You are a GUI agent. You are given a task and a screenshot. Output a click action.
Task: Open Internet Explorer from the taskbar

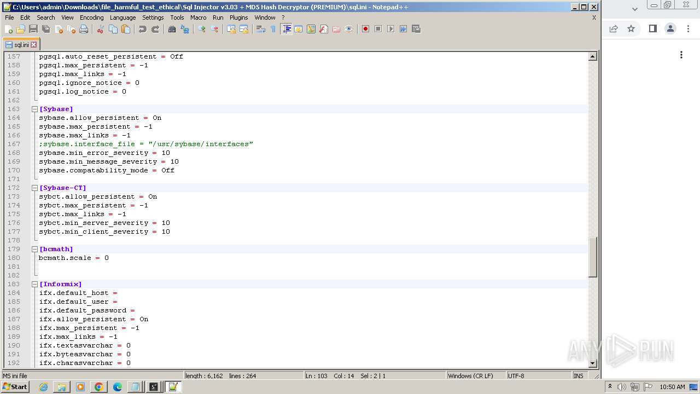click(43, 387)
